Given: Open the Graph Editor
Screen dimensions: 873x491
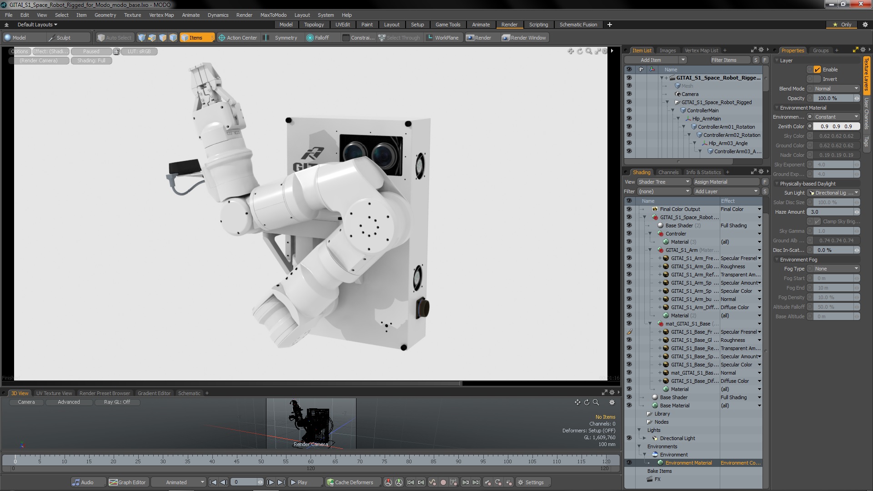Looking at the screenshot, I should point(127,482).
